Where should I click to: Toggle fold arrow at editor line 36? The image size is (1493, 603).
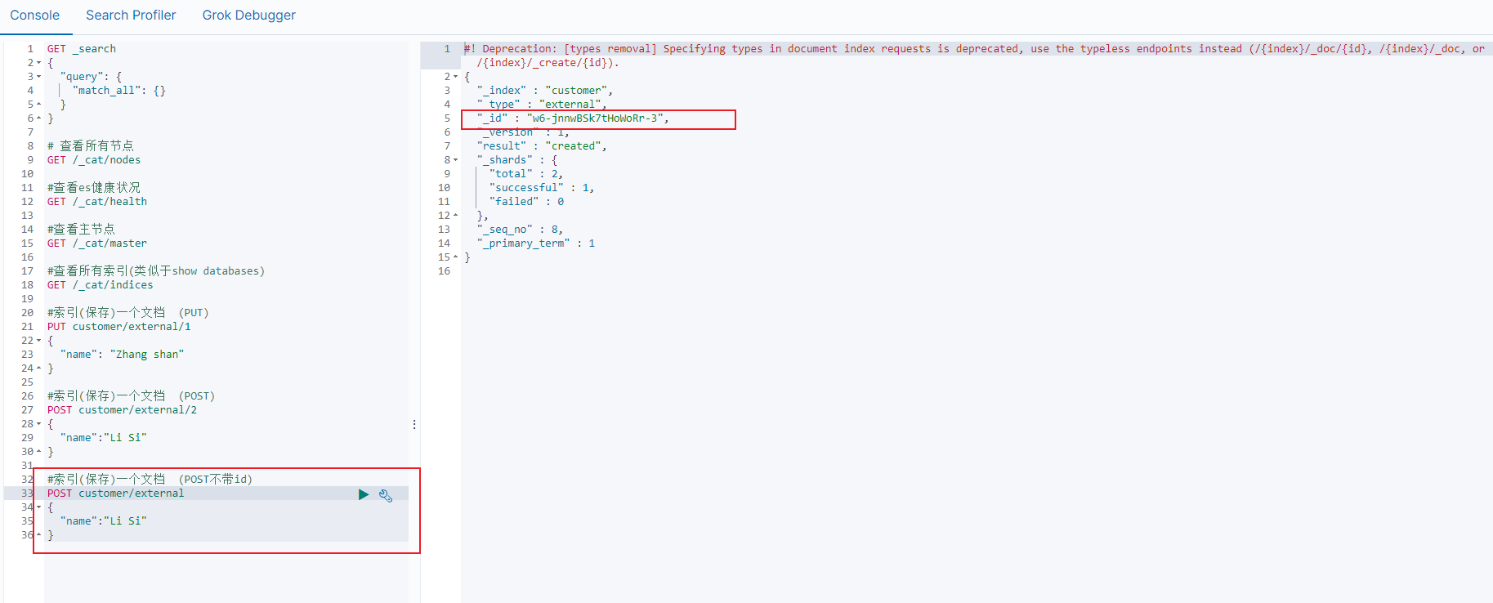tap(38, 535)
